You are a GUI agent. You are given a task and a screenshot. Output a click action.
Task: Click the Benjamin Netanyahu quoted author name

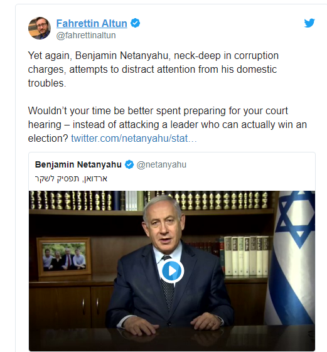click(x=78, y=164)
